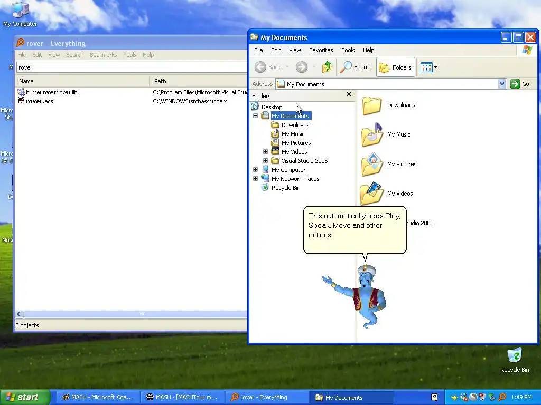Expand the My Videos tree node
This screenshot has height=405, width=541.
click(x=265, y=151)
